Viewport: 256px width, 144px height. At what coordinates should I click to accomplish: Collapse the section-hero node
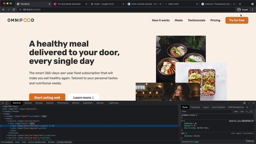(7, 121)
